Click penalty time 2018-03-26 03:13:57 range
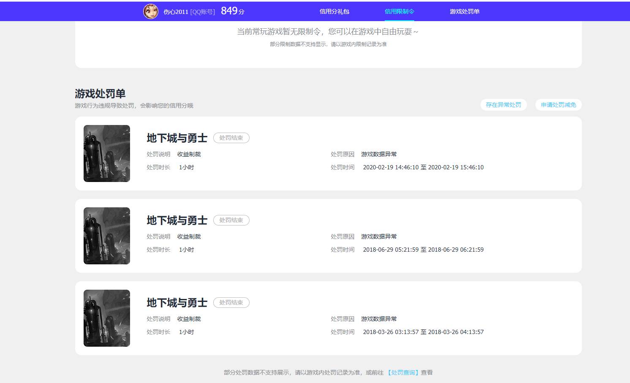Image resolution: width=630 pixels, height=383 pixels. [423, 332]
